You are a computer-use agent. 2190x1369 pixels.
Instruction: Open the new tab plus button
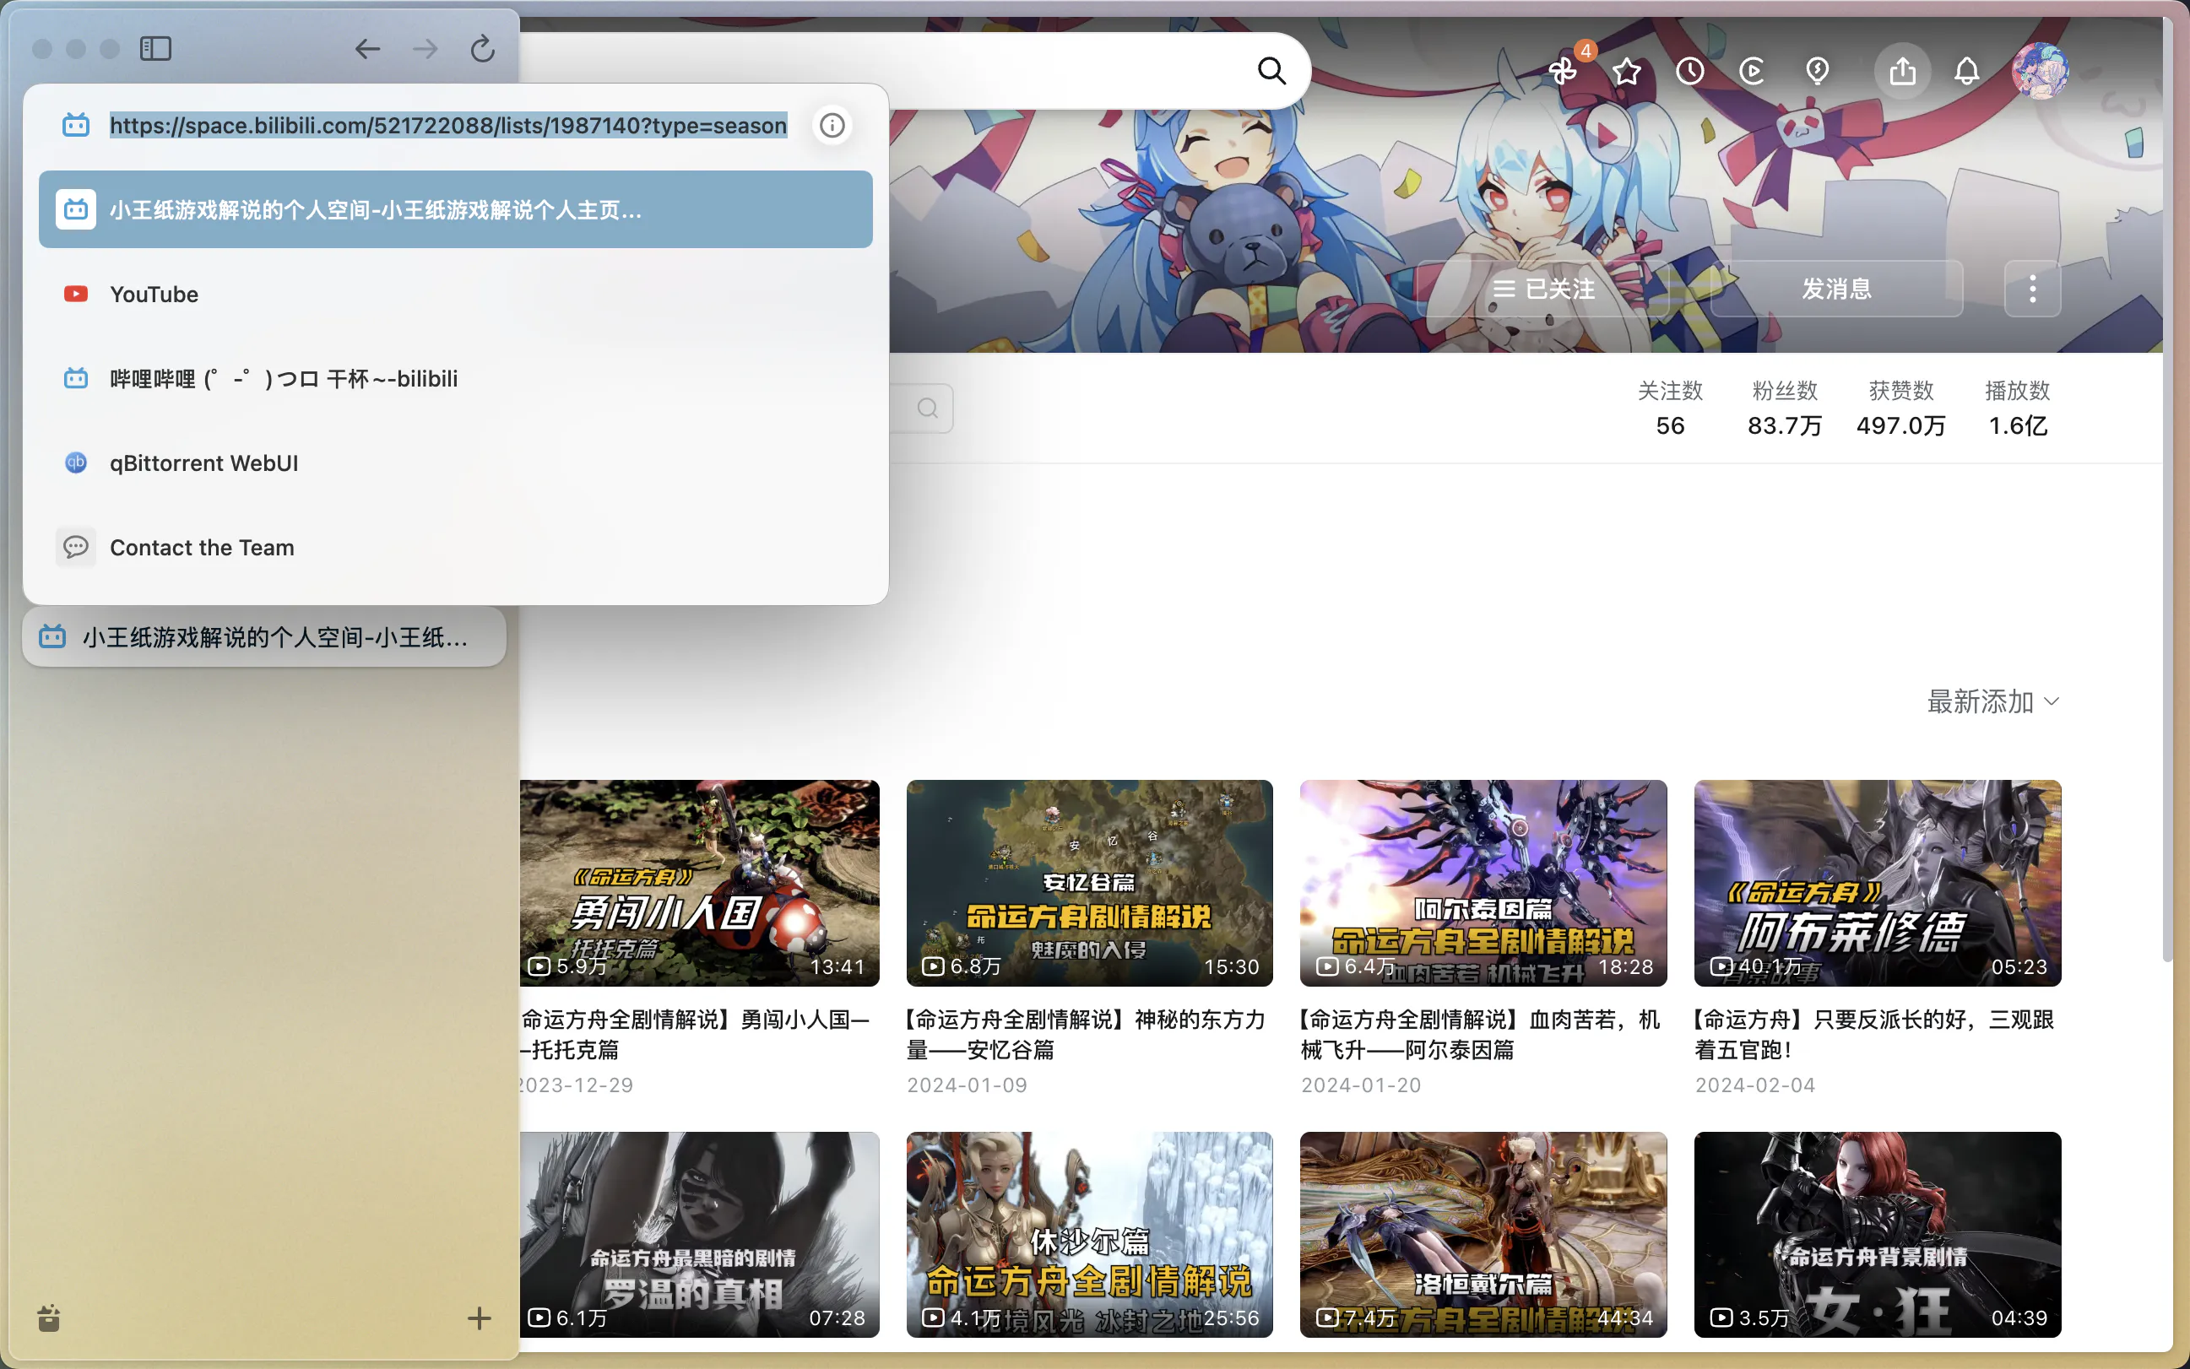pyautogui.click(x=480, y=1318)
